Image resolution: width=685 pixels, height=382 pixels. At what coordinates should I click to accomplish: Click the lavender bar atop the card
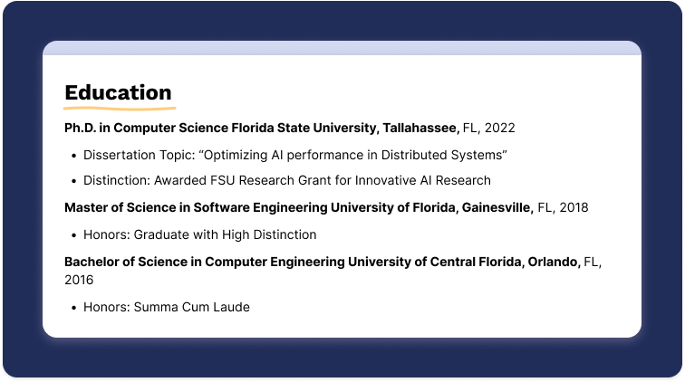click(342, 48)
